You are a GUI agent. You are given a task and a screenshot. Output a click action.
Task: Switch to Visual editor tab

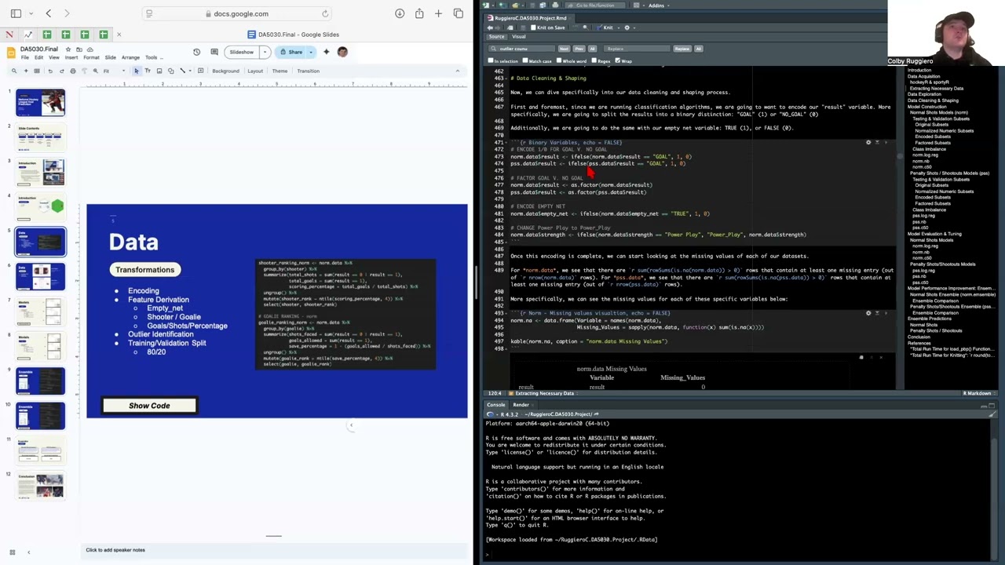point(519,37)
